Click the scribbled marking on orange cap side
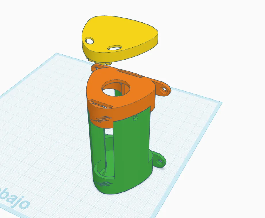The image size is (265, 218). [102, 119]
